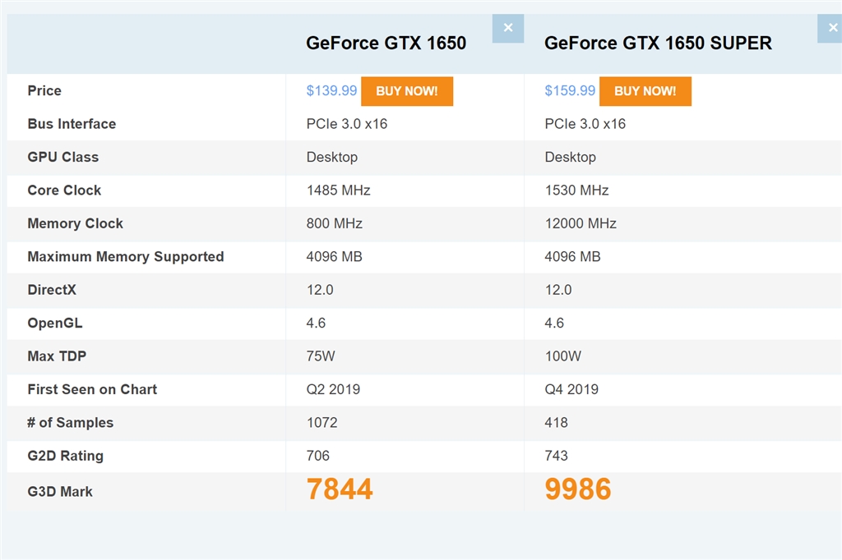842x560 pixels.
Task: Click the 7844 G3D Mark score
Action: pyautogui.click(x=340, y=489)
